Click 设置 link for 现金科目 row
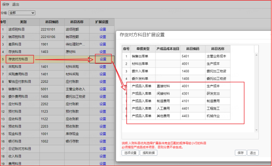The height and width of the screenshot is (167, 272). [x=102, y=134]
